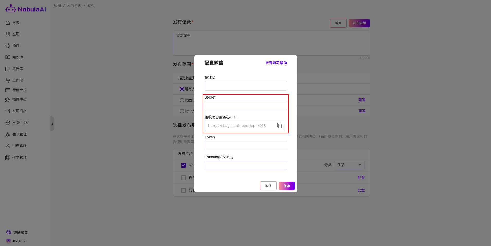This screenshot has width=491, height=246.
Task: Open the 工作流 menu label
Action: pos(18,80)
